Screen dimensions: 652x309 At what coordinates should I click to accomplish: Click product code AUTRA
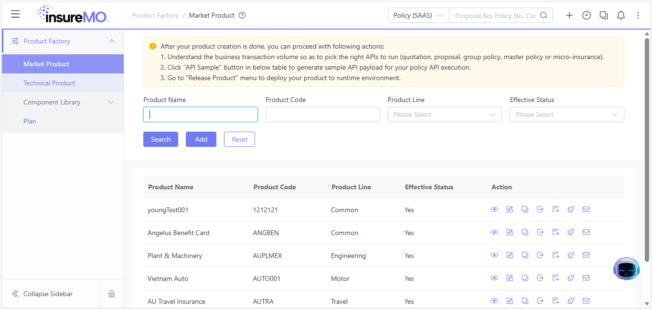click(x=263, y=301)
